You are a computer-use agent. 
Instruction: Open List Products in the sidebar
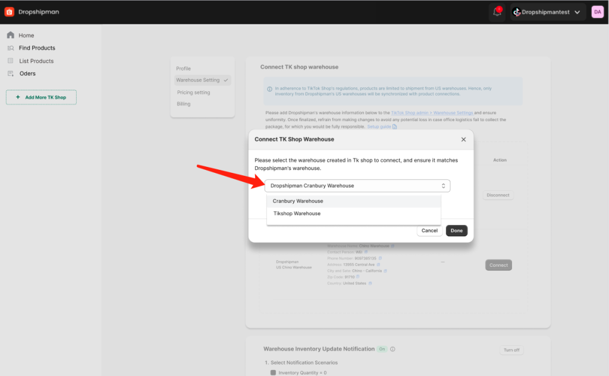pos(36,61)
